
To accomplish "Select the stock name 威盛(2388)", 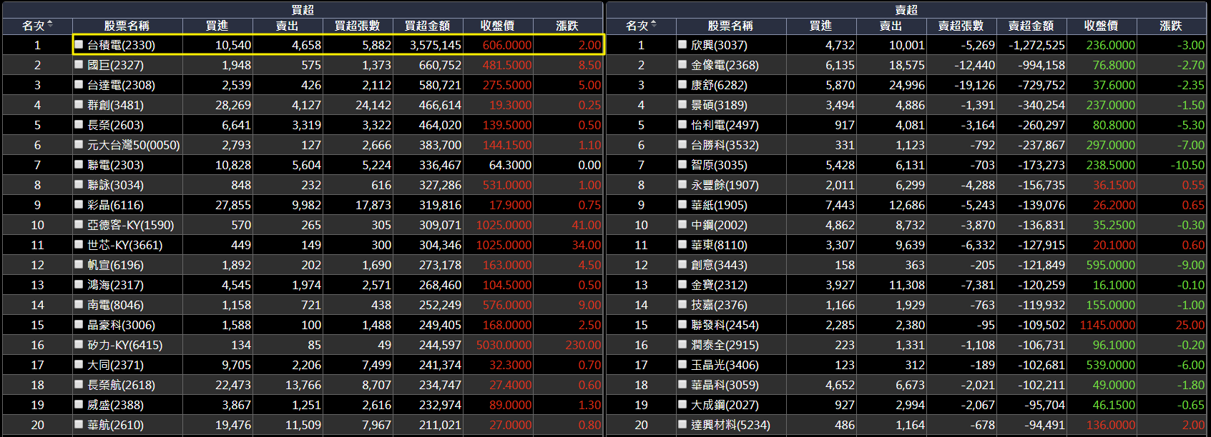I will (115, 405).
